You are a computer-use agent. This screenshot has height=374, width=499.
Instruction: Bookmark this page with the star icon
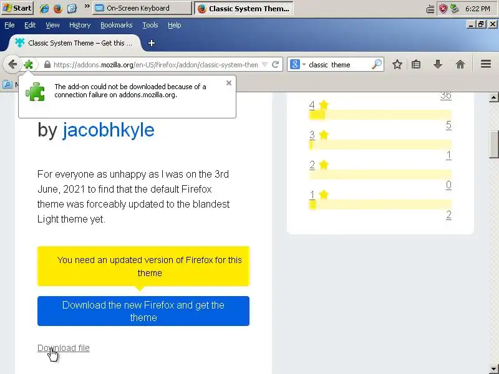coord(397,65)
